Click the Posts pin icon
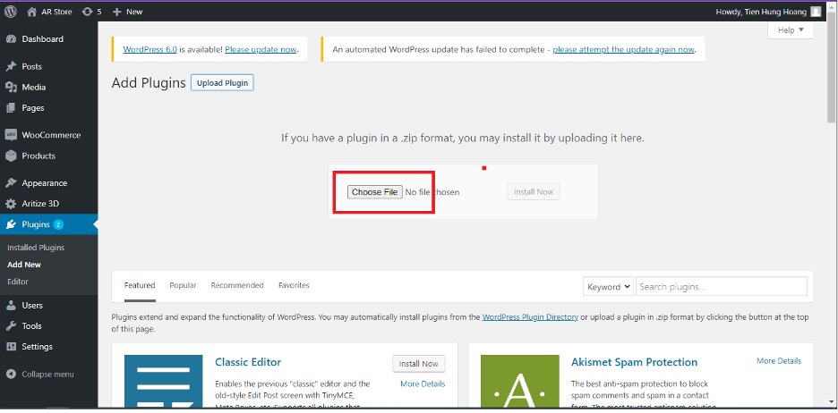This screenshot has height=413, width=838. [11, 67]
